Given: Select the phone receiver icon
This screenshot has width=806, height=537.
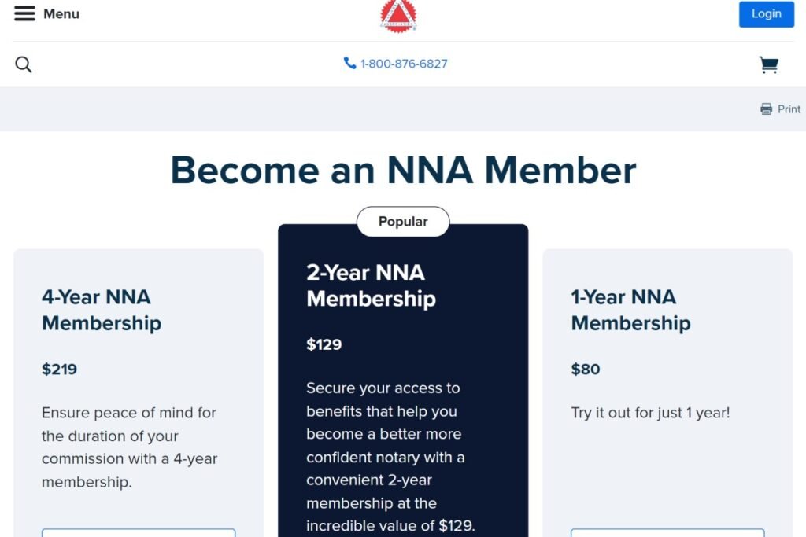Looking at the screenshot, I should [349, 63].
